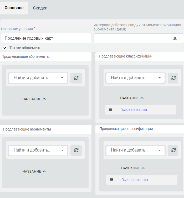The height and width of the screenshot is (198, 184).
Task: Click the lower Продлевающие абонементы panel title
Action: tap(27, 129)
